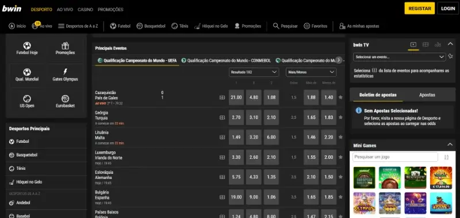Image resolution: width=460 pixels, height=218 pixels.
Task: Open Andebol in the sidebar list
Action: point(46,203)
